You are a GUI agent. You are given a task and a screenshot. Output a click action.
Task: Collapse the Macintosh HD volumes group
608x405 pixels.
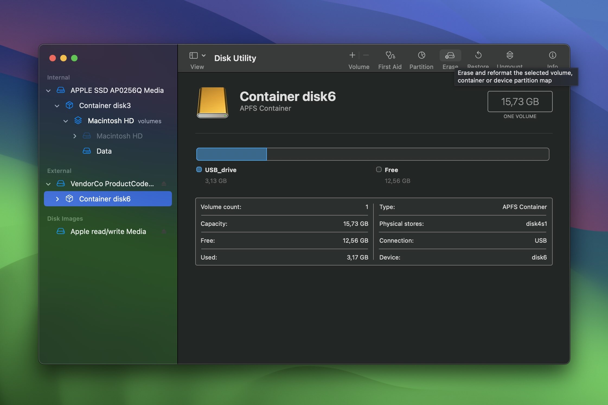(x=66, y=121)
